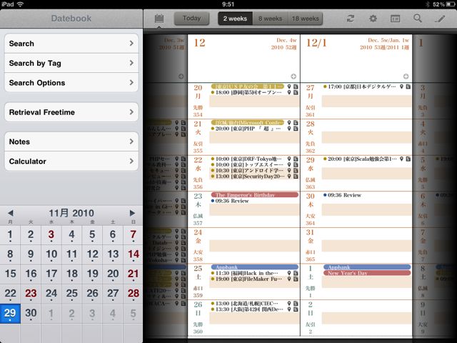Open 09:36 Review on December 30
This screenshot has height=343, width=457.
[x=343, y=195]
